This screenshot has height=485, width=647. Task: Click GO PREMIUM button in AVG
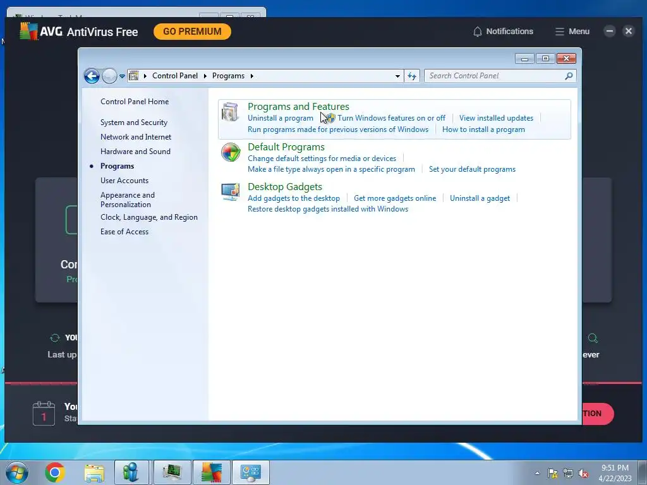[x=192, y=32]
